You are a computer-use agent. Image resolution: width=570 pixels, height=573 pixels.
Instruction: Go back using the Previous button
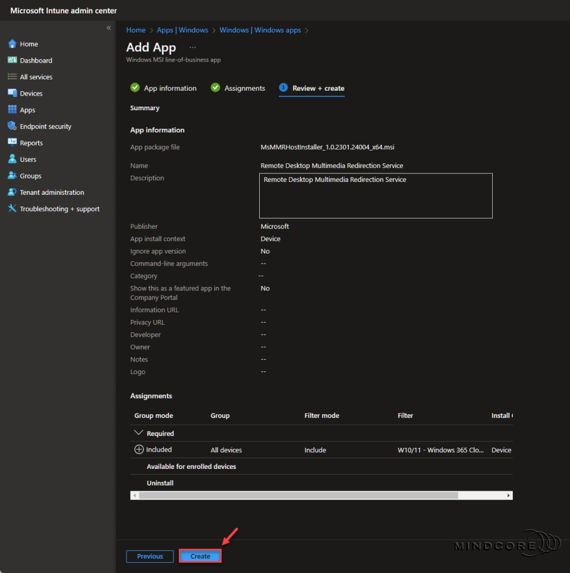click(149, 556)
